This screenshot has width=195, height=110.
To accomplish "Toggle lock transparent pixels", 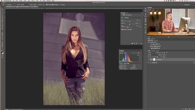I will [x=151, y=57].
